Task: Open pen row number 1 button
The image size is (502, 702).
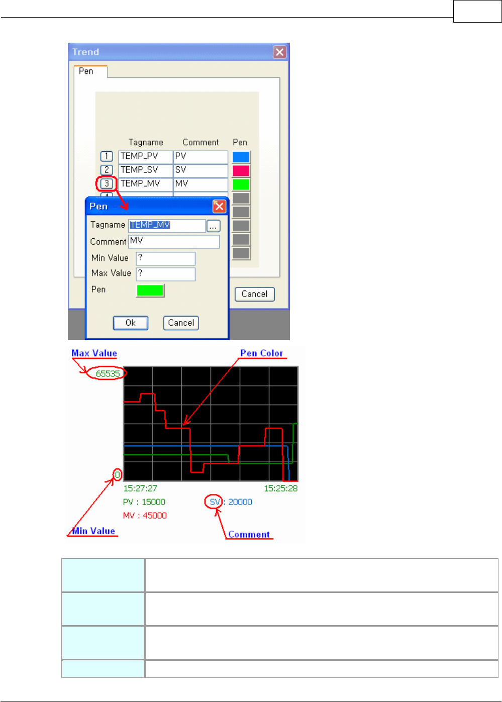Action: tap(107, 156)
